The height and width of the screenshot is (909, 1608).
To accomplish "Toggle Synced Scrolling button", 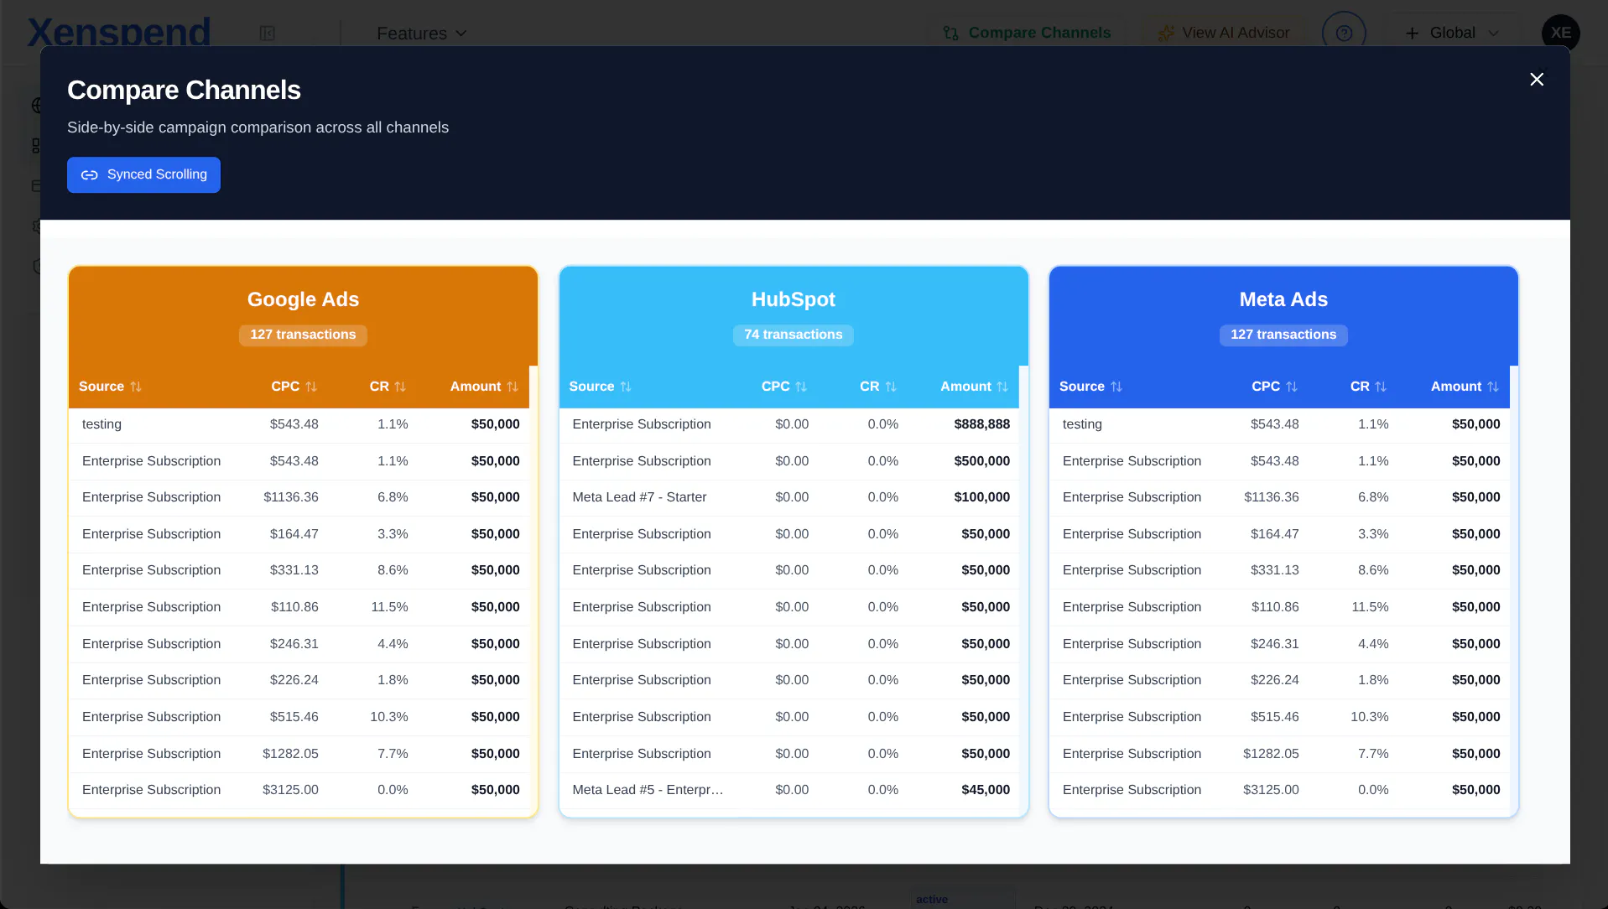I will [143, 174].
